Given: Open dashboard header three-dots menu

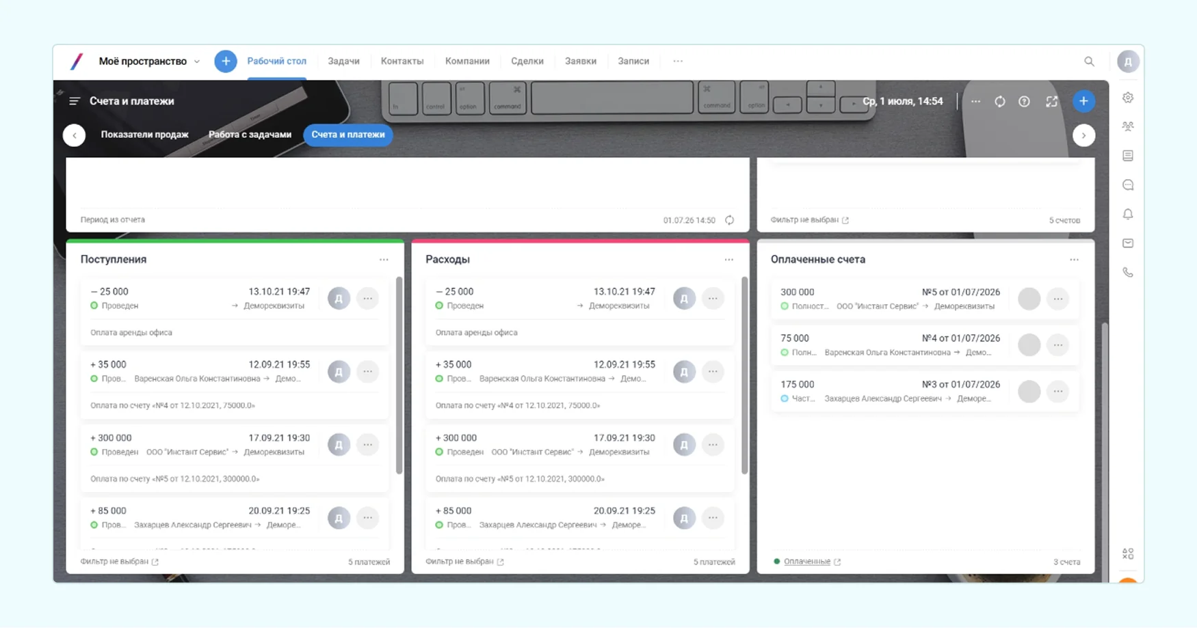Looking at the screenshot, I should [975, 101].
